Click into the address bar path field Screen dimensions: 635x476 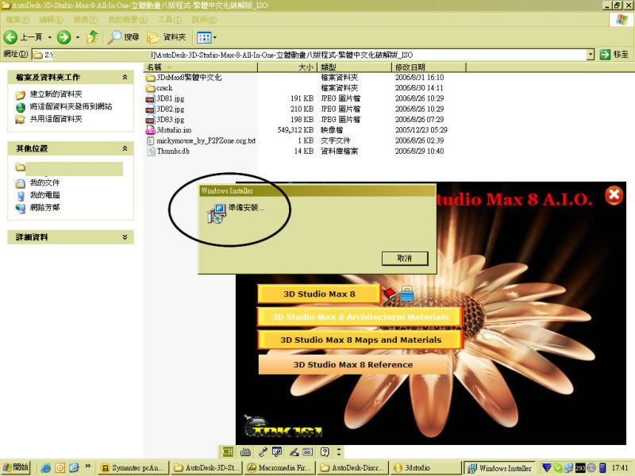click(x=310, y=55)
